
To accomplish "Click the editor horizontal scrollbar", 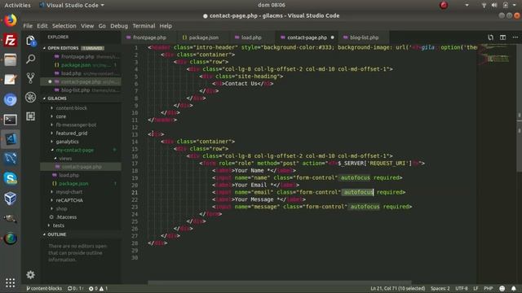I will (x=280, y=282).
